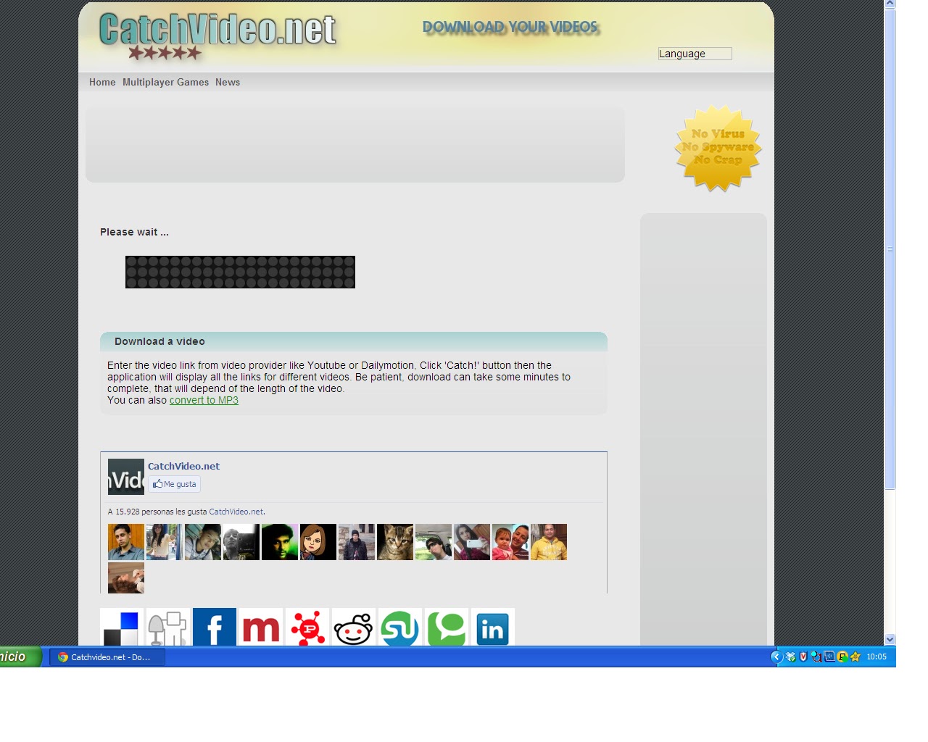This screenshot has height=742, width=928.
Task: Share the page with the Digg shovel icon
Action: coord(167,628)
